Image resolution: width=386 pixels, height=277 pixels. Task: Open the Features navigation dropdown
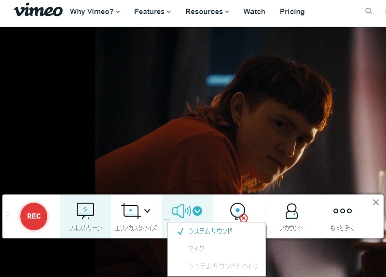point(152,12)
